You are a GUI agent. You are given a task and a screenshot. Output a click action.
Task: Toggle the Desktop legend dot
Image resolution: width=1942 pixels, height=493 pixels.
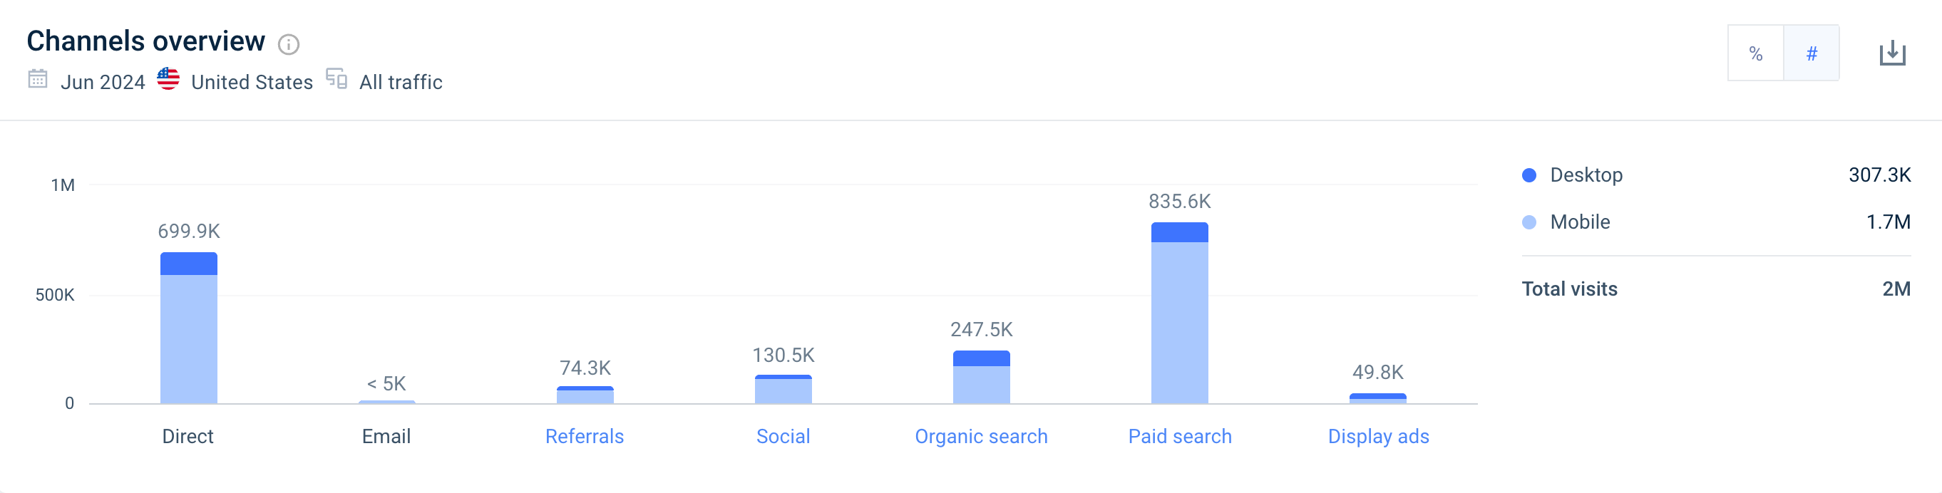(x=1529, y=176)
